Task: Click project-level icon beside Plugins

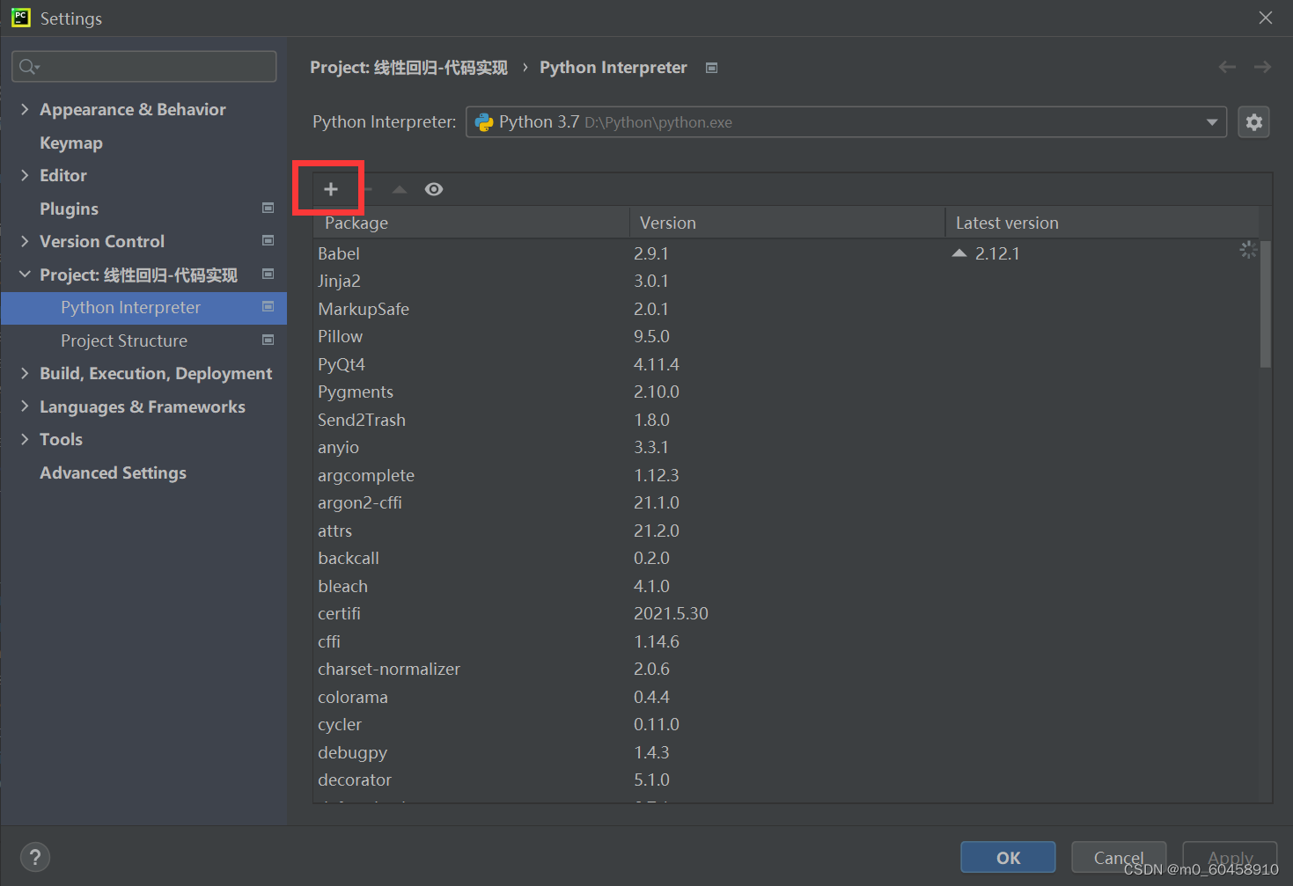Action: pyautogui.click(x=268, y=208)
